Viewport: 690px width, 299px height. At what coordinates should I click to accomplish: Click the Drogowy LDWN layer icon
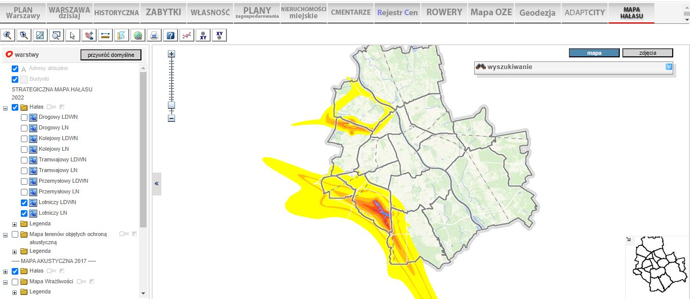[x=33, y=117]
